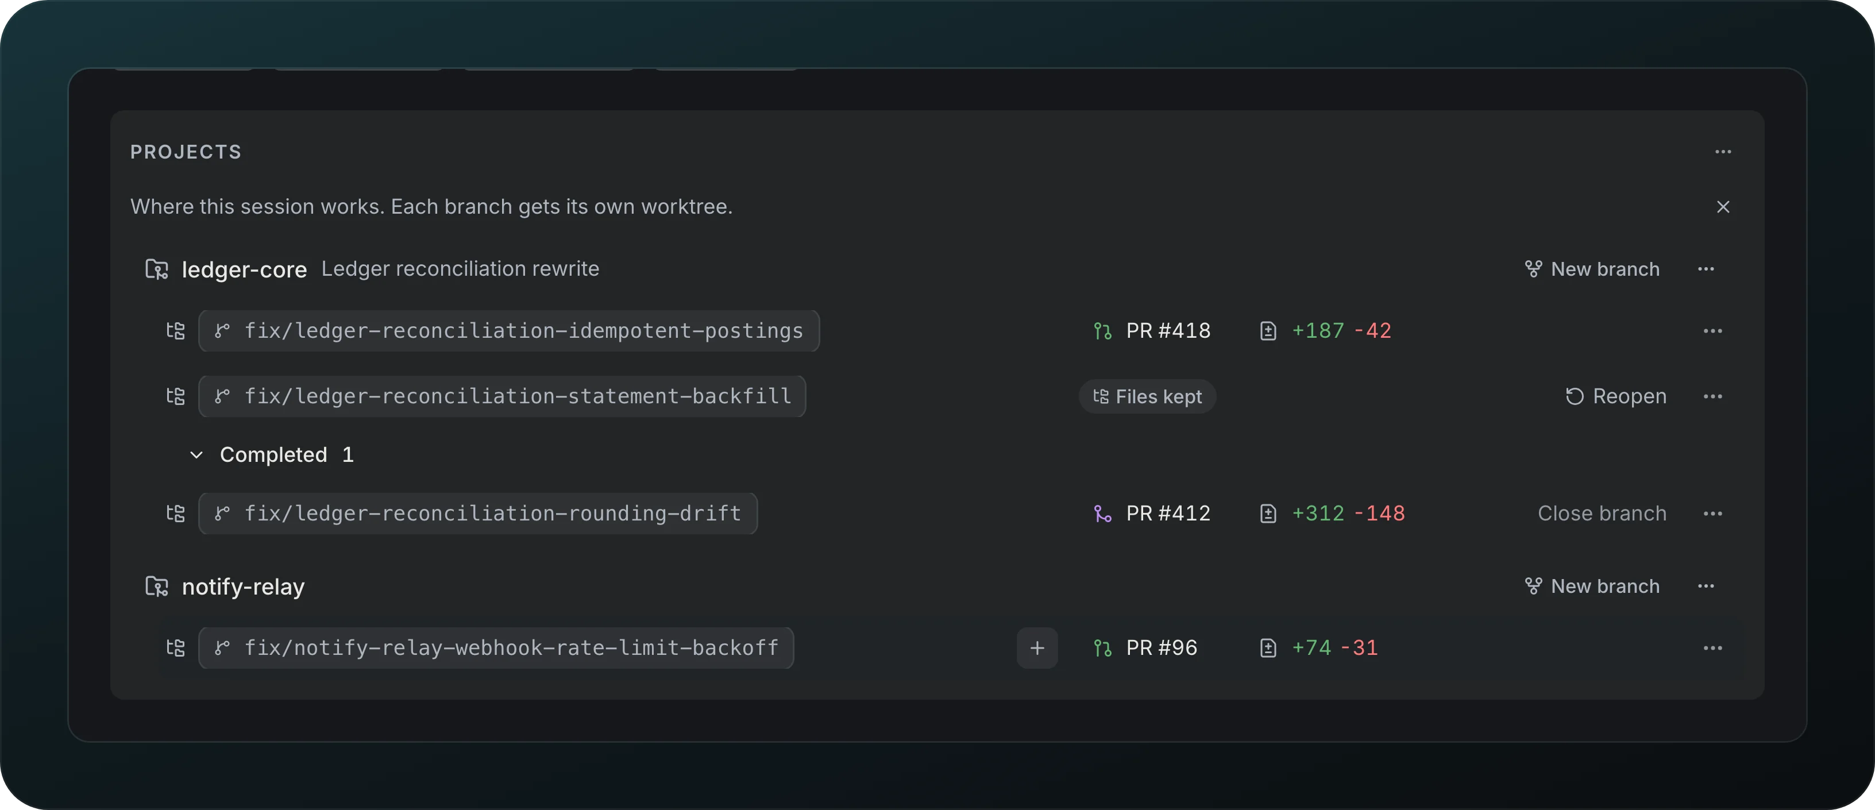View the +312 -148 diff stats

(1348, 514)
